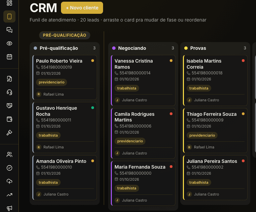This screenshot has height=212, width=256.
Task: Click the trending-up analytics icon in sidebar
Action: (x=9, y=195)
